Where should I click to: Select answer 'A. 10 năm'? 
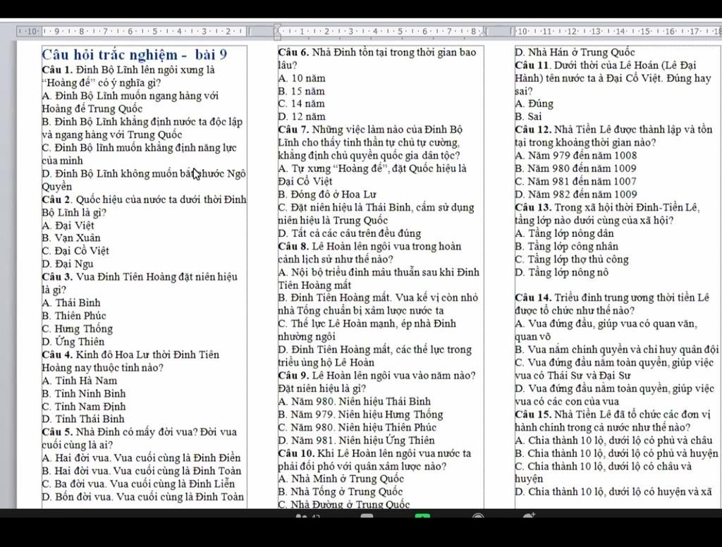[x=302, y=78]
